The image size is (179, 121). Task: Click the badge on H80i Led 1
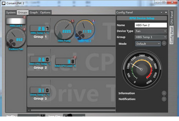(24, 17)
